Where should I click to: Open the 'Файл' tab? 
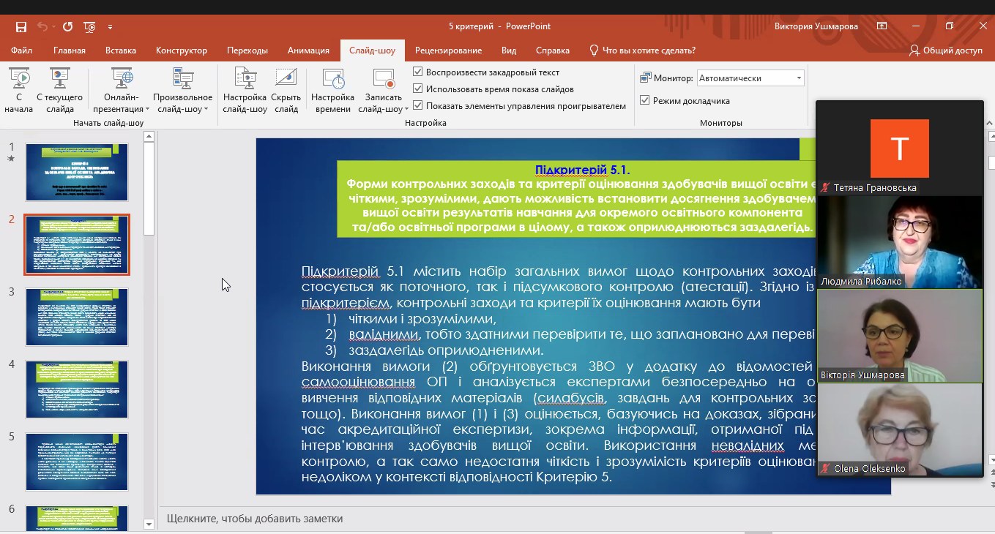tap(21, 50)
